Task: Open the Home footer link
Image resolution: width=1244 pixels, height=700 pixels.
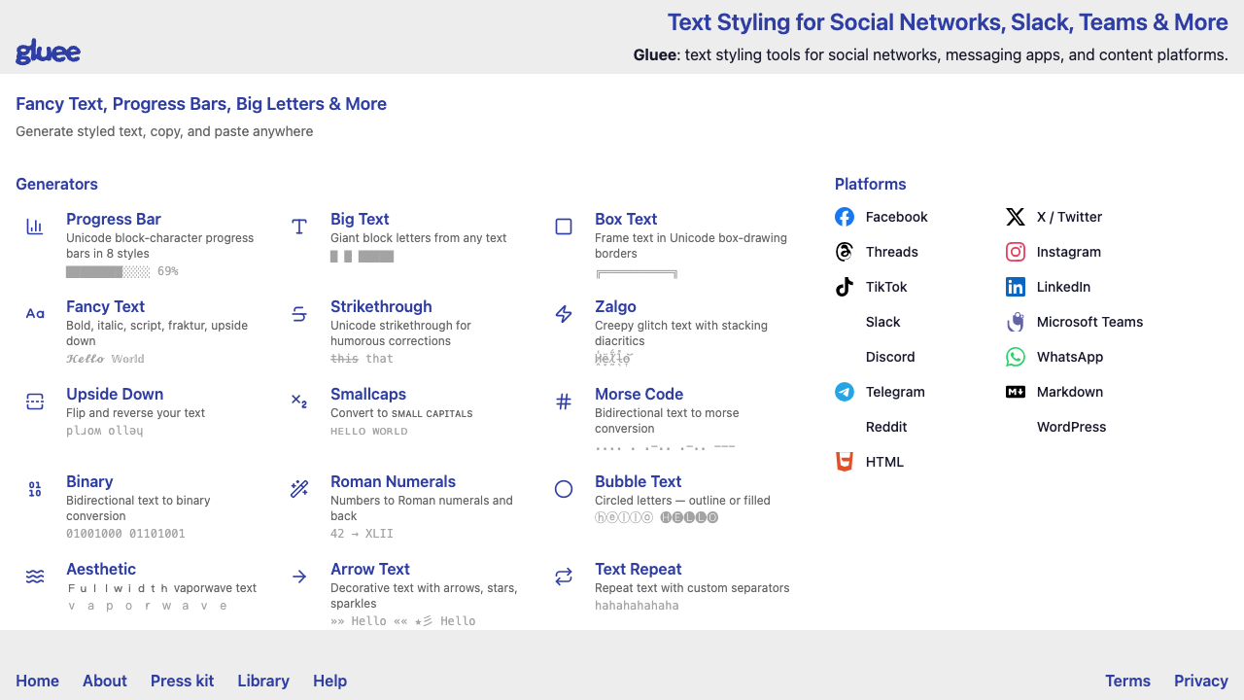Action: tap(37, 681)
